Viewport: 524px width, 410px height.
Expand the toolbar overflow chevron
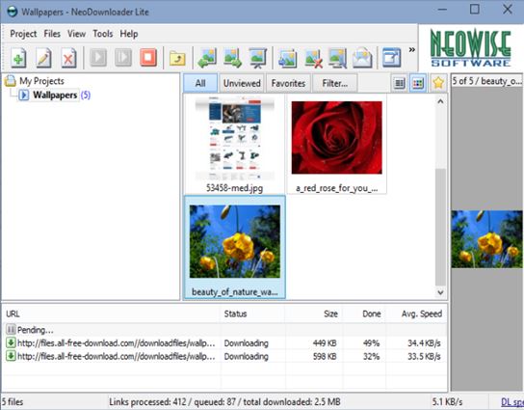(412, 49)
